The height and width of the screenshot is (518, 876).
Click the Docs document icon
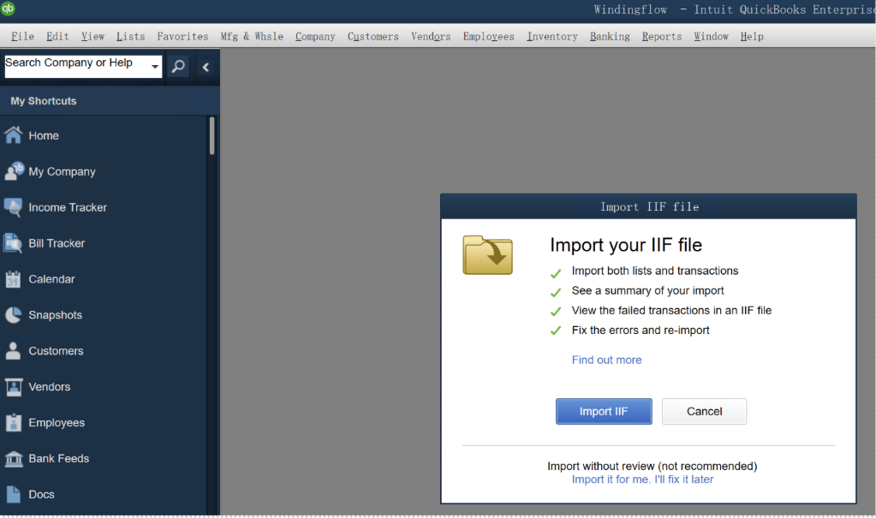point(14,494)
